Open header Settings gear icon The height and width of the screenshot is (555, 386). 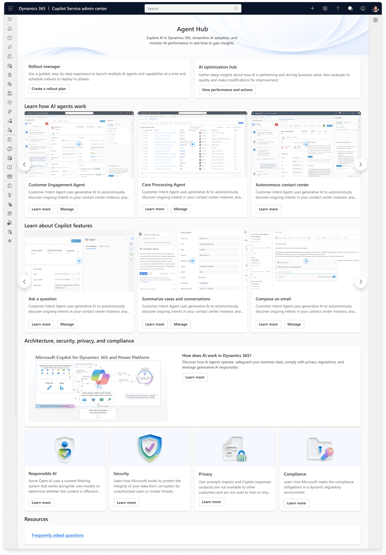tap(325, 8)
